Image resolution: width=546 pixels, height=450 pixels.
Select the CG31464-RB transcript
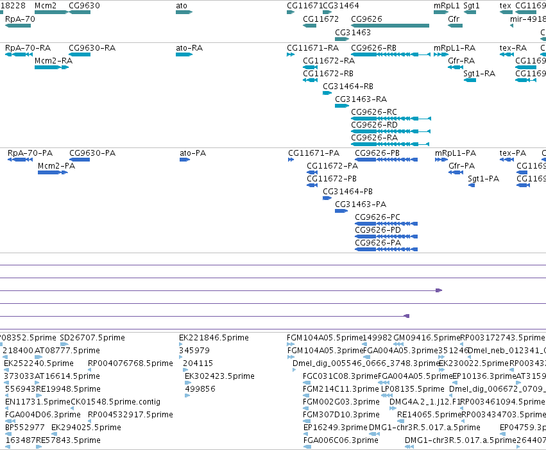point(327,93)
